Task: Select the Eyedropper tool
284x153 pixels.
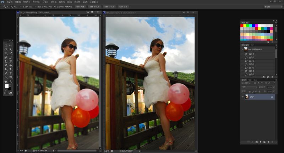Action: 11,53
